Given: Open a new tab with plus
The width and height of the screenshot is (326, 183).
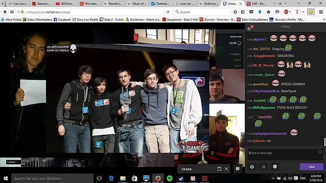Looking at the screenshot, I should point(280,4).
